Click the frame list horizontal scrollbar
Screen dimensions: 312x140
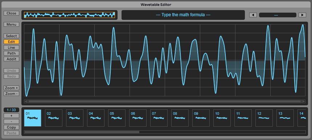click(165, 132)
